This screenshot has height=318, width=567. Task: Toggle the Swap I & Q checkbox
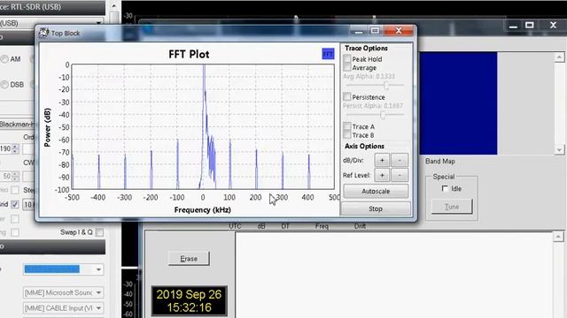[99, 232]
